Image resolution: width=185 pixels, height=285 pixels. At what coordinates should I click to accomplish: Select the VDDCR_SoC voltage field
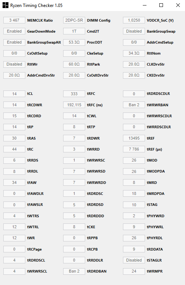pyautogui.click(x=134, y=21)
